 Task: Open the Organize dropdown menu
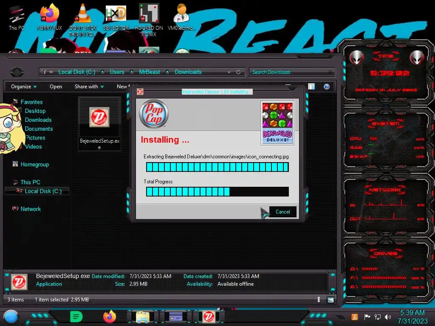tap(24, 87)
